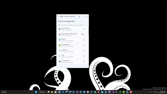167x94 pixels.
Task: Open PC Manager settings gear
Action: point(79,16)
